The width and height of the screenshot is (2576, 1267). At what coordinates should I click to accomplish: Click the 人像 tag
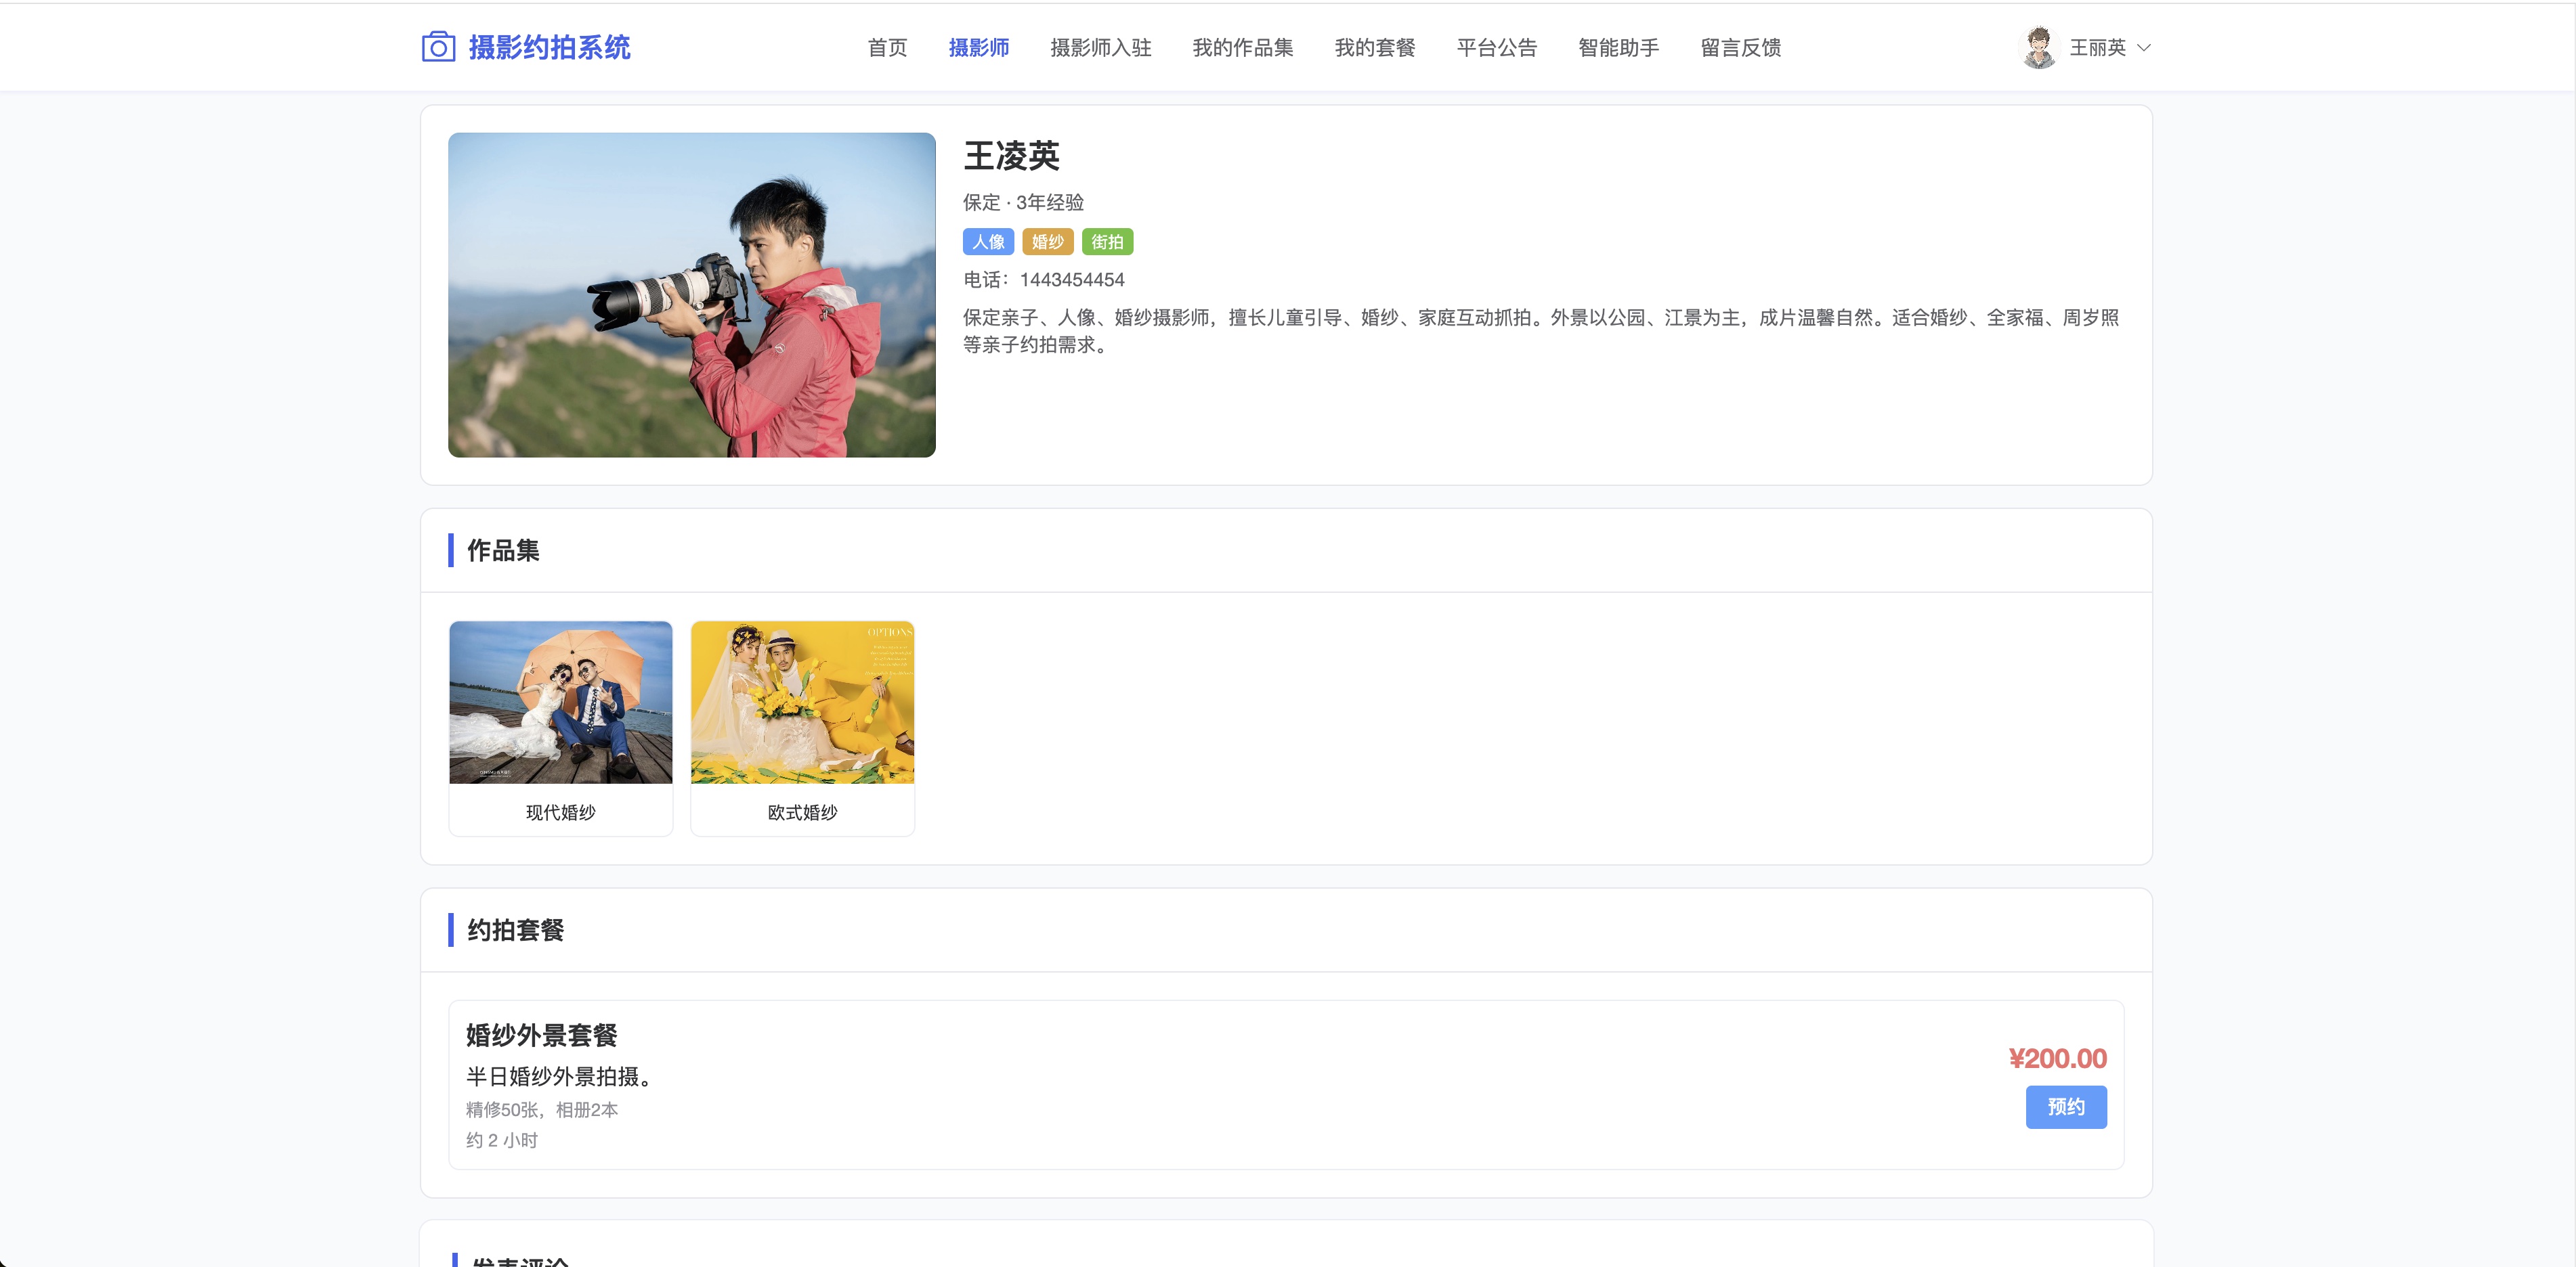coord(987,242)
